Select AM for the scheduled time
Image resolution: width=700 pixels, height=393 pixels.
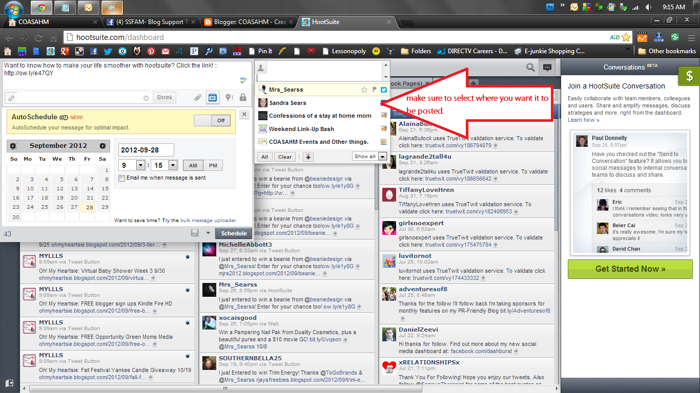coord(193,165)
